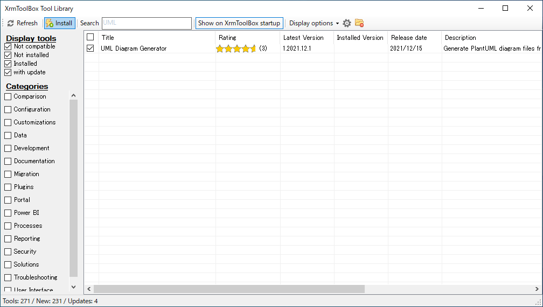Click the categories list scroll up arrow
Image resolution: width=543 pixels, height=307 pixels.
coord(73,95)
